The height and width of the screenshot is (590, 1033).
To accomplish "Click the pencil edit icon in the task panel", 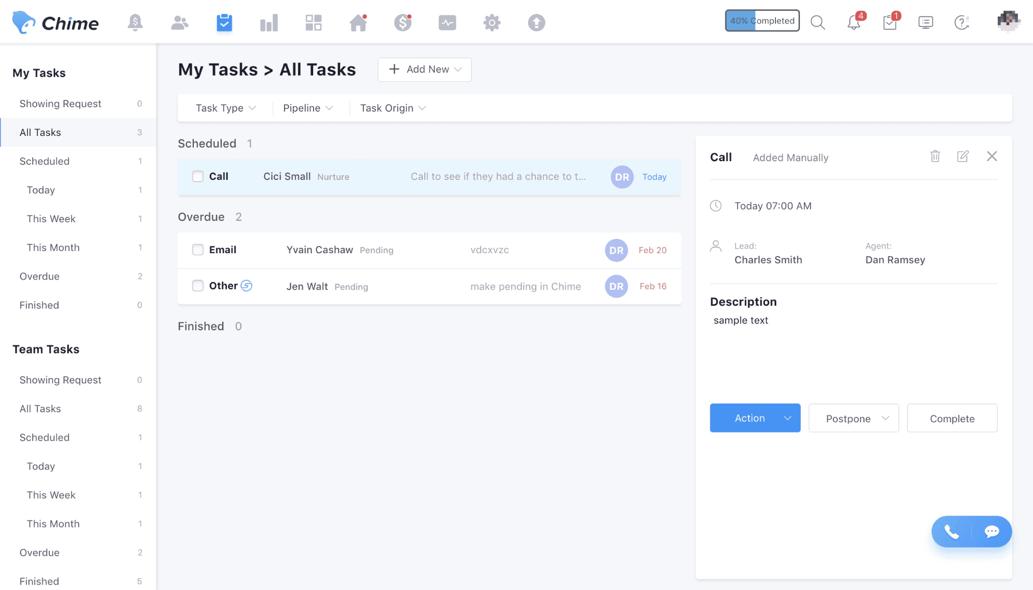I will [x=963, y=157].
